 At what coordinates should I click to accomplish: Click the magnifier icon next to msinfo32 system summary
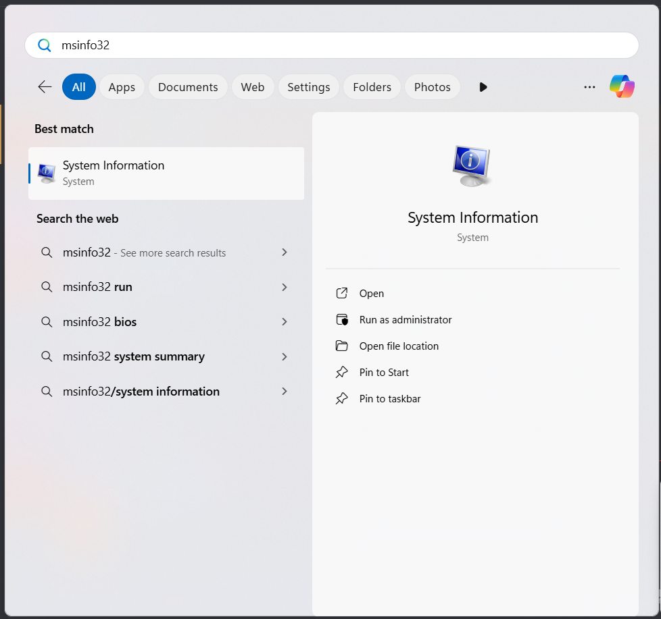47,356
